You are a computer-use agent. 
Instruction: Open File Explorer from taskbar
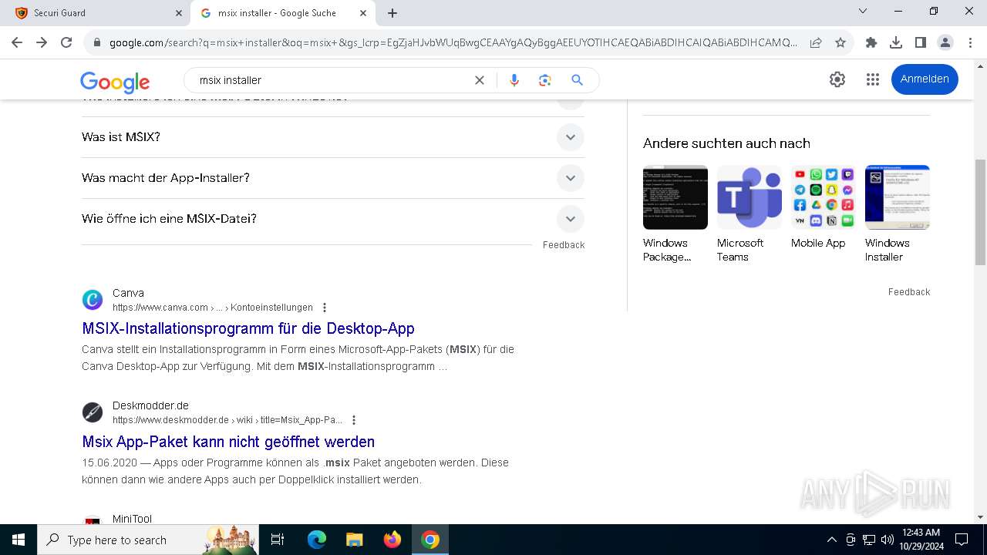click(354, 540)
